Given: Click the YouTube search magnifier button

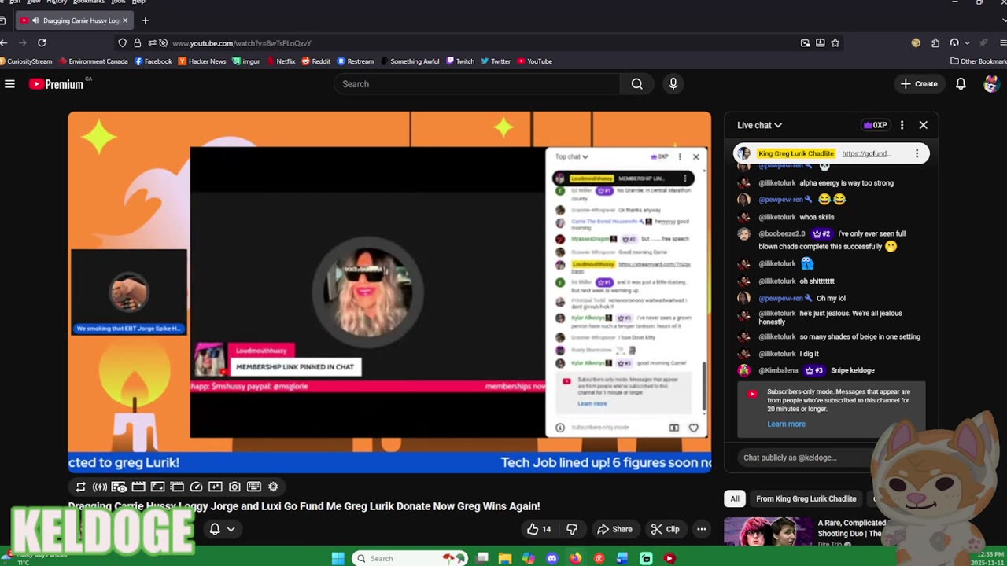Looking at the screenshot, I should (636, 84).
